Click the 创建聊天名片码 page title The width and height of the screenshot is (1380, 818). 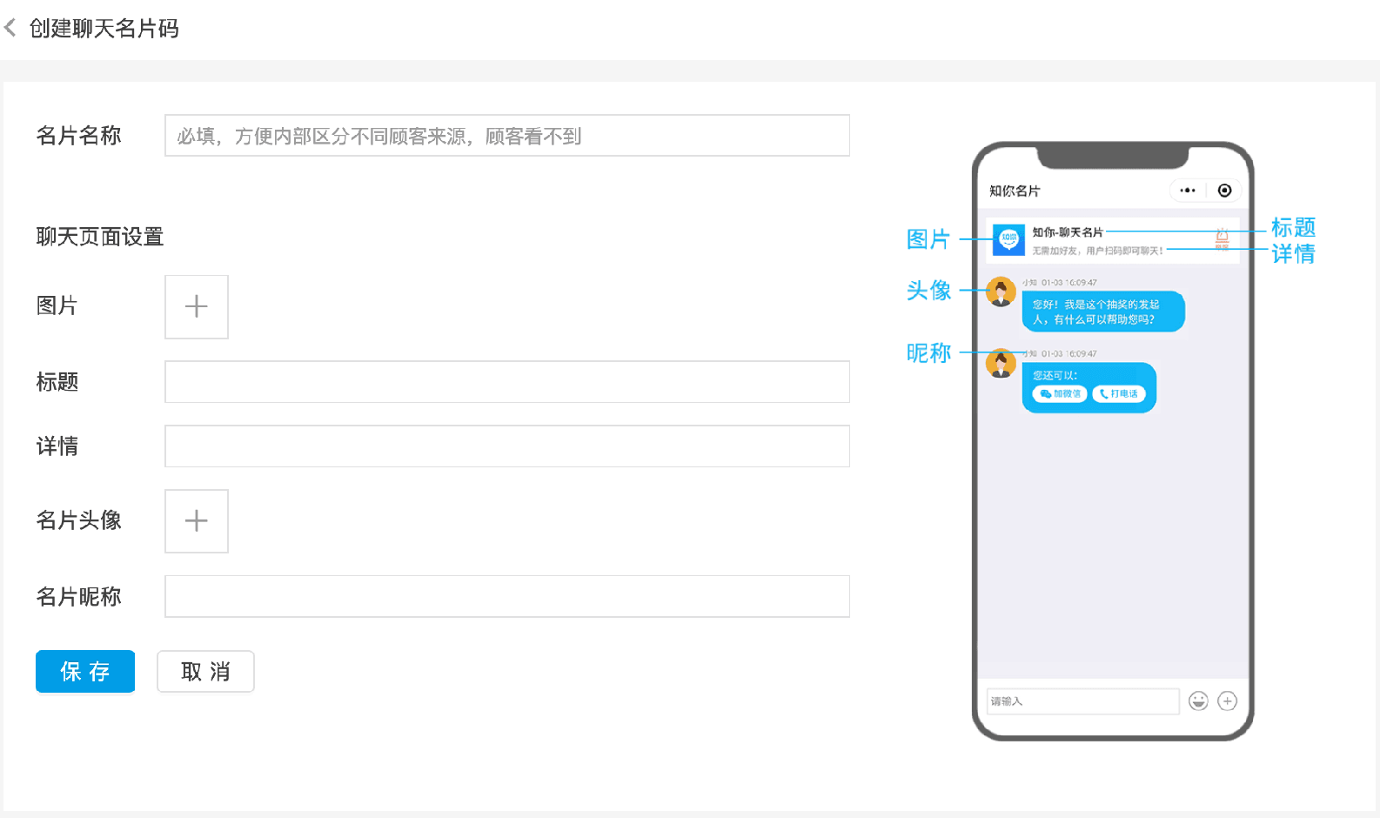coord(104,29)
